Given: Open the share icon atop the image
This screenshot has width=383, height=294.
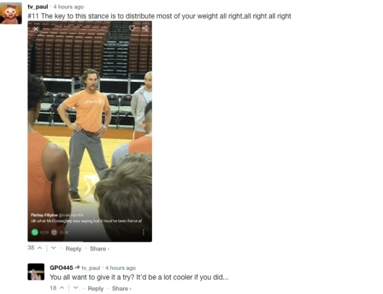Looking at the screenshot, I should (x=145, y=28).
